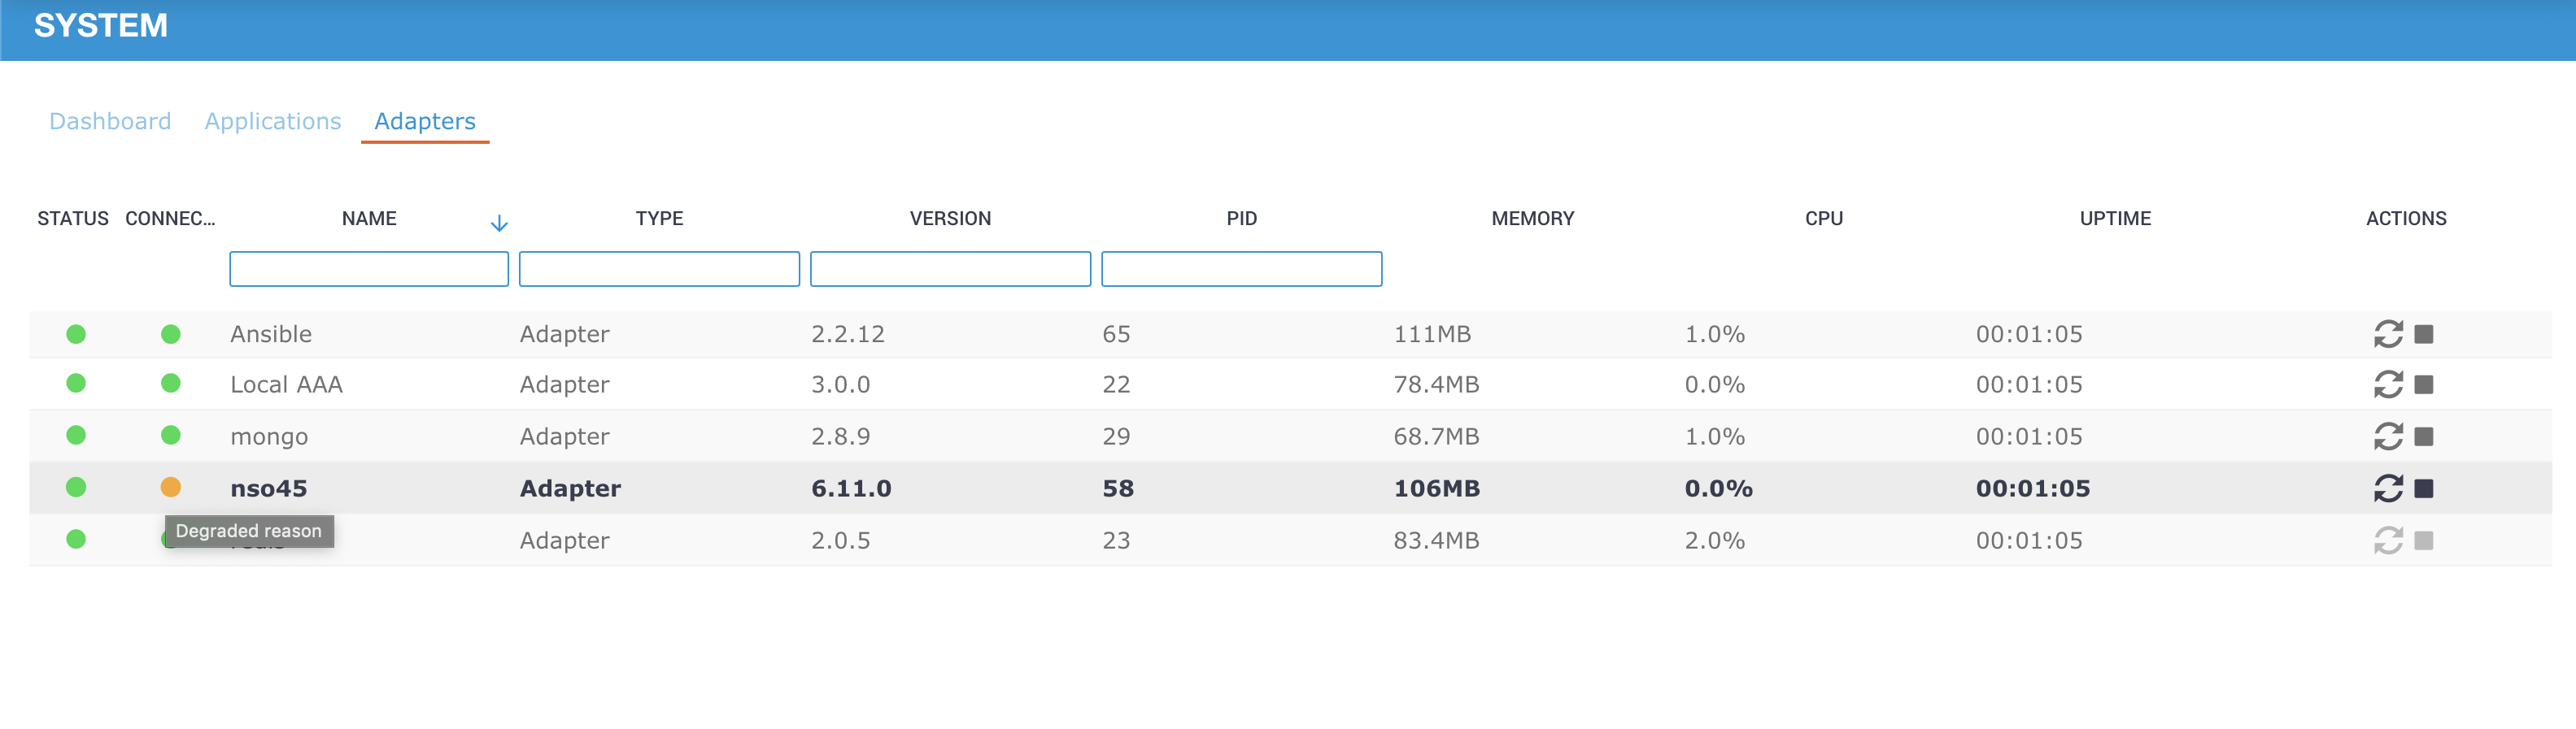
Task: Click the mongo status indicator dot
Action: [76, 436]
